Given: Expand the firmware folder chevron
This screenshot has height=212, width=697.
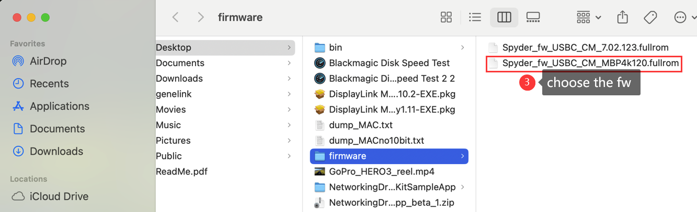Looking at the screenshot, I should tap(462, 156).
